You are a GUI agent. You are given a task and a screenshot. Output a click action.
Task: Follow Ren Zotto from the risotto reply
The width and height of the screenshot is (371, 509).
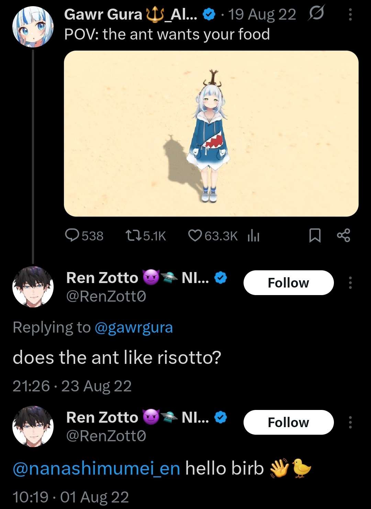click(x=289, y=283)
